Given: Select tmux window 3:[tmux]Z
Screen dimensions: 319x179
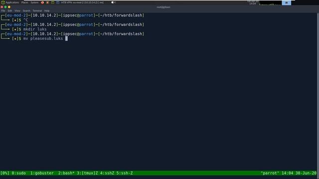Looking at the screenshot, I should (87, 173).
